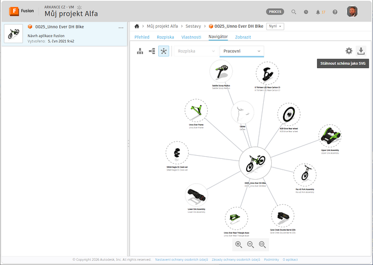Select the Saddle Scoop Radius node
The width and height of the screenshot is (373, 265).
click(221, 71)
